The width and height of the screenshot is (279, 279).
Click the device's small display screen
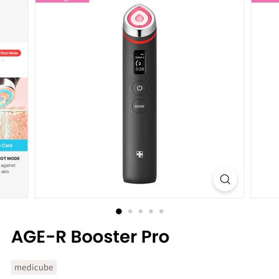(x=139, y=62)
